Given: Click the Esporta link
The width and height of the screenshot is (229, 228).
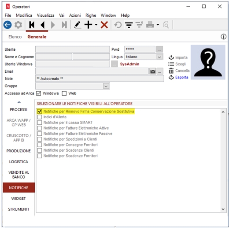Looking at the screenshot, I should click(x=181, y=77).
